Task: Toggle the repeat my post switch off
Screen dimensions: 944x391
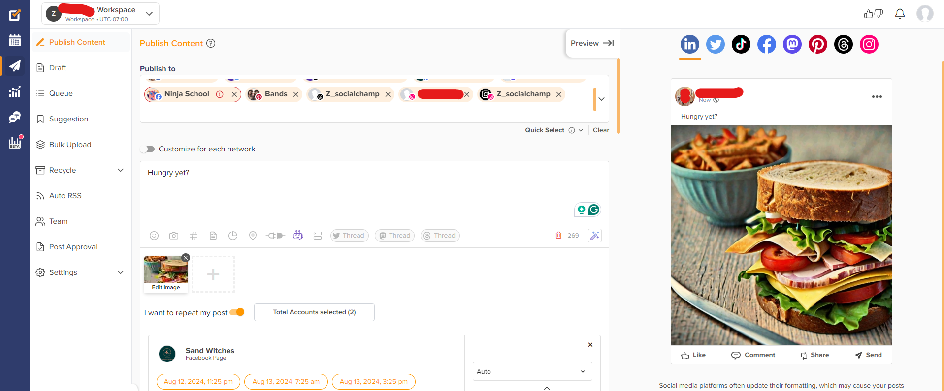Action: pyautogui.click(x=237, y=312)
